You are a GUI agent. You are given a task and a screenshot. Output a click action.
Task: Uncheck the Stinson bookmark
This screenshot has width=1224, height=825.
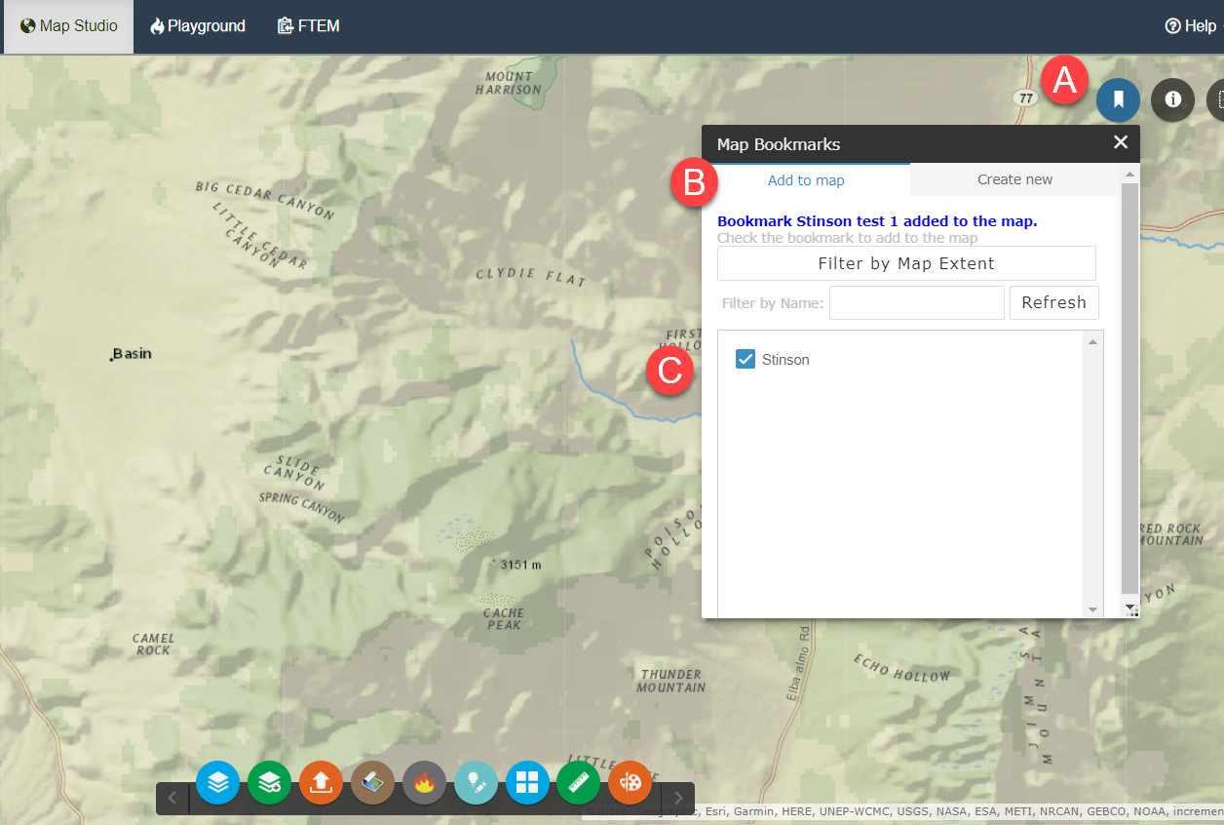coord(746,359)
